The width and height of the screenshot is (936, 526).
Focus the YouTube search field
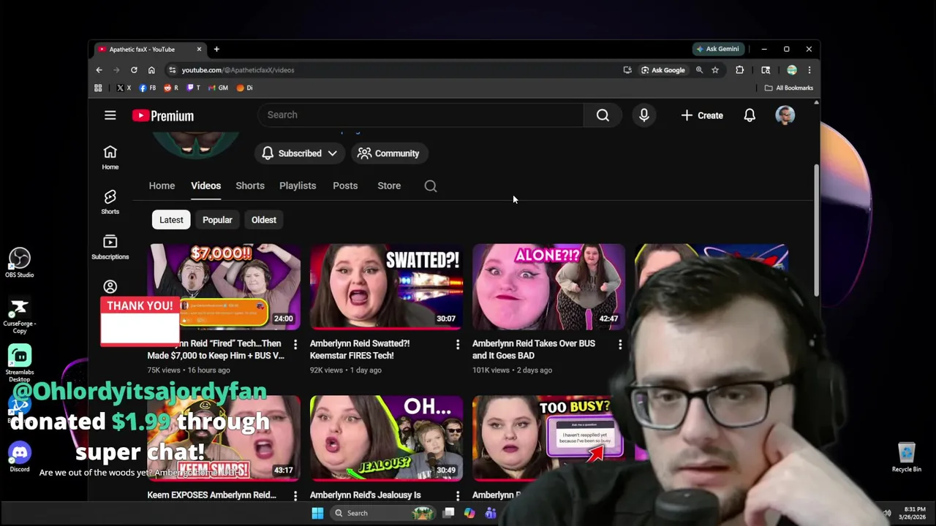point(421,115)
